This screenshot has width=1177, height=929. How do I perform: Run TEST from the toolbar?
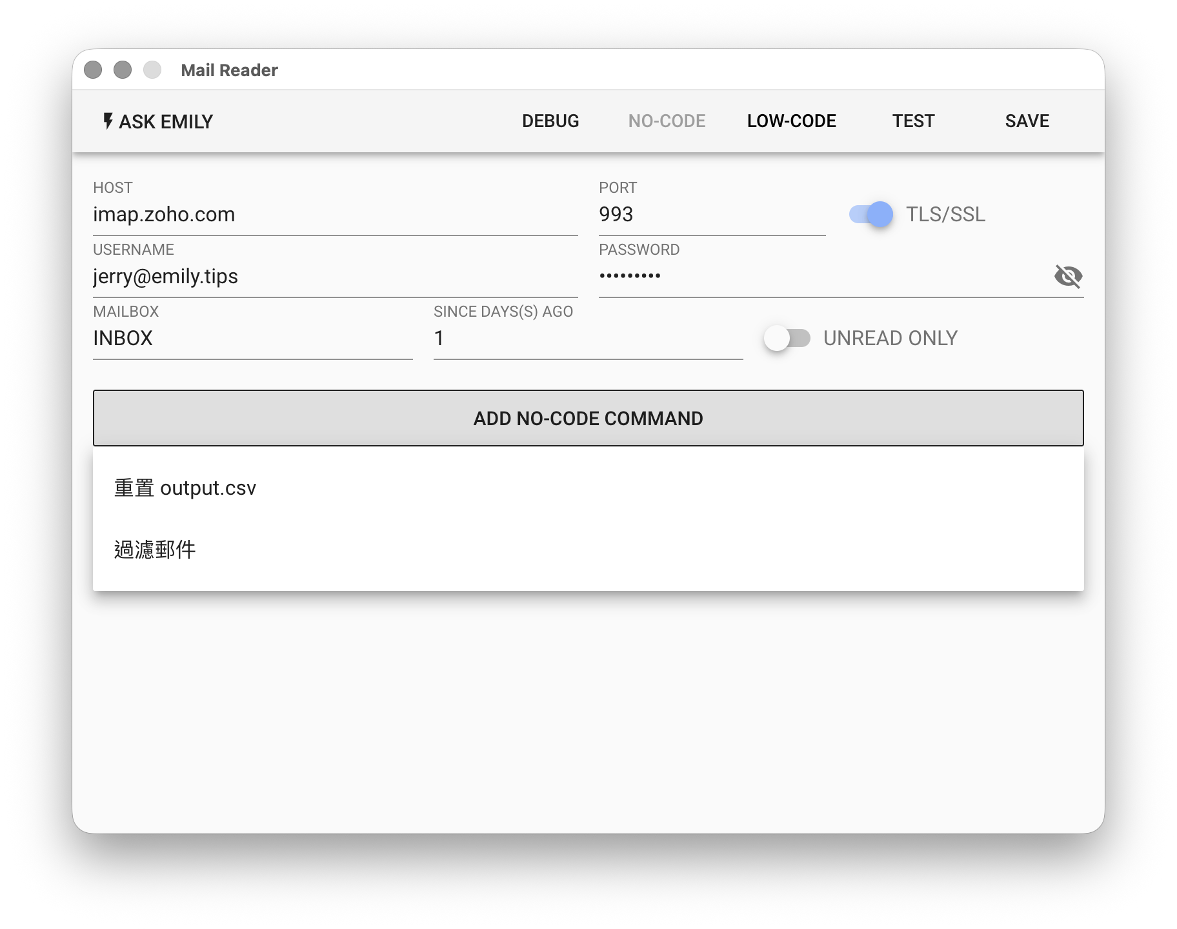click(x=913, y=121)
